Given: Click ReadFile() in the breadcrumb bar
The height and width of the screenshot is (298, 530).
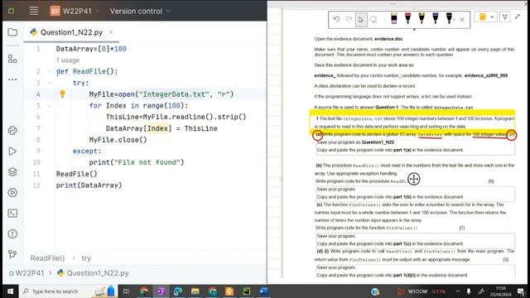Looking at the screenshot, I should pos(48,258).
